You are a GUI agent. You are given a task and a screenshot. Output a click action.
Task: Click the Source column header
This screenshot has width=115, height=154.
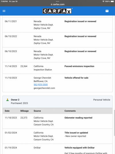[37, 111]
